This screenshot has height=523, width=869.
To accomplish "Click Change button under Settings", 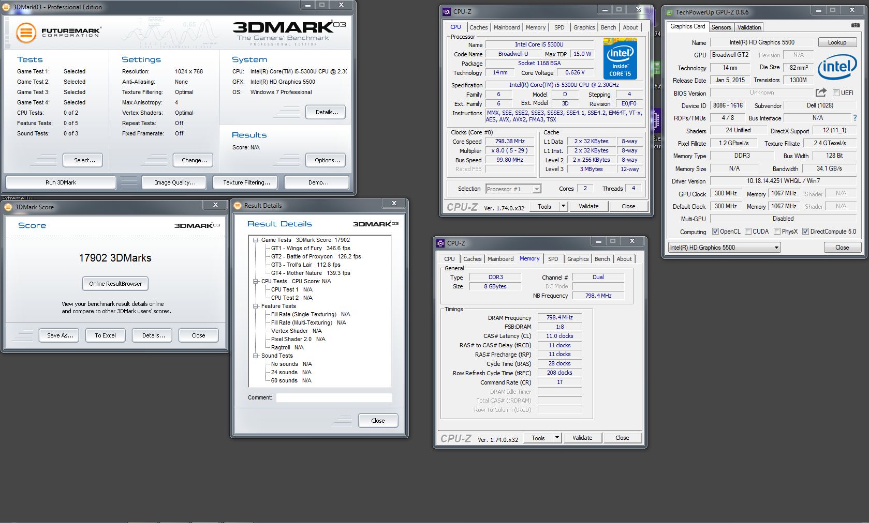I will pyautogui.click(x=194, y=160).
